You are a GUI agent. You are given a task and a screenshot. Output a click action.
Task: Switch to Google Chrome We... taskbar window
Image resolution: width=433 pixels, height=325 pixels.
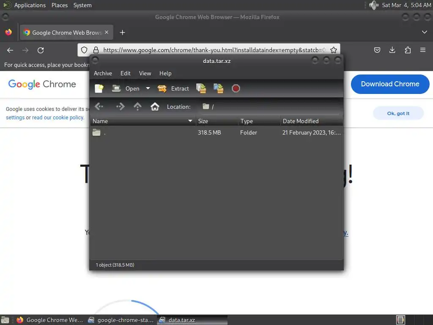(50, 320)
